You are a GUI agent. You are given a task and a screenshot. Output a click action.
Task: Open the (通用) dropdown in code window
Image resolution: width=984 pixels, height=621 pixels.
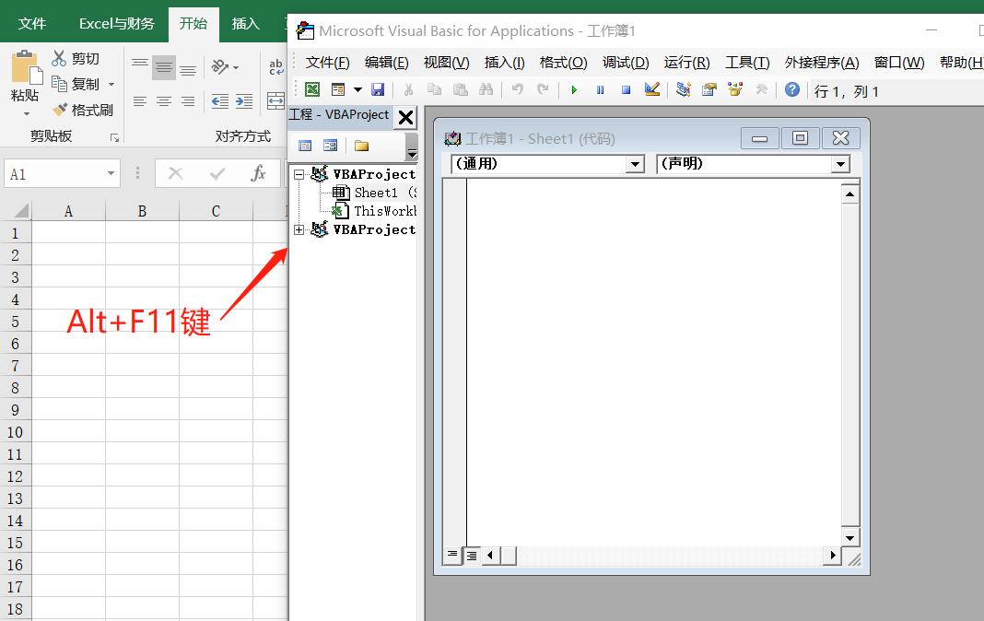point(636,164)
